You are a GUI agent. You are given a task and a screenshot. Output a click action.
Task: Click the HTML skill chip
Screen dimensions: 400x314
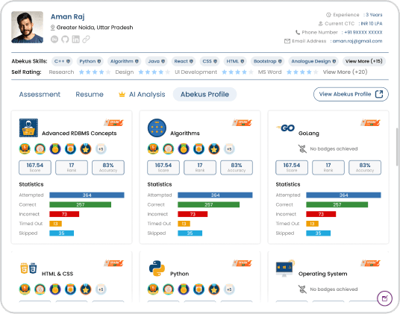235,61
